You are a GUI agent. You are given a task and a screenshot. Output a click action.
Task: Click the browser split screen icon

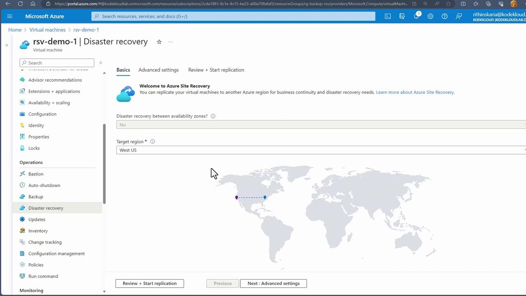[x=463, y=4]
